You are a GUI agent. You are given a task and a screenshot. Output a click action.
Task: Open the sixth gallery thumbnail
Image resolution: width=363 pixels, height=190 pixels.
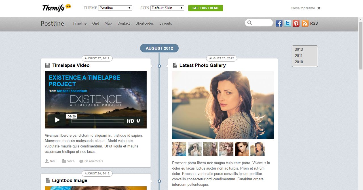pyautogui.click(x=258, y=149)
